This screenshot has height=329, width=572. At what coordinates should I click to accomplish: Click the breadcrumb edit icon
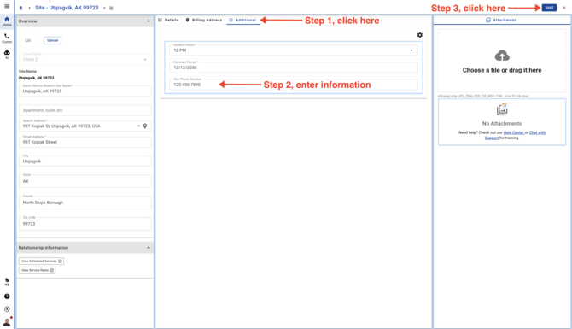coord(111,8)
